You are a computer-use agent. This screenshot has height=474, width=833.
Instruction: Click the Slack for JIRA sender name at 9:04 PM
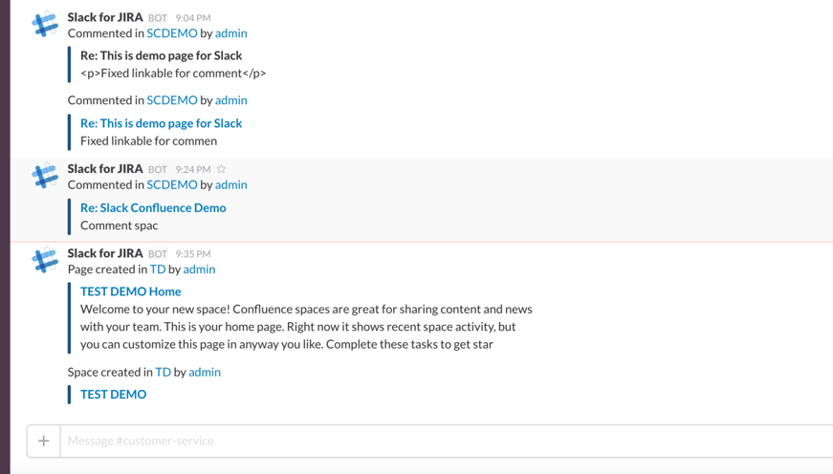[105, 17]
